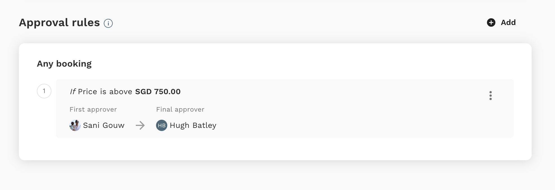Select the circled step number 1
This screenshot has height=190, width=555.
click(x=44, y=91)
